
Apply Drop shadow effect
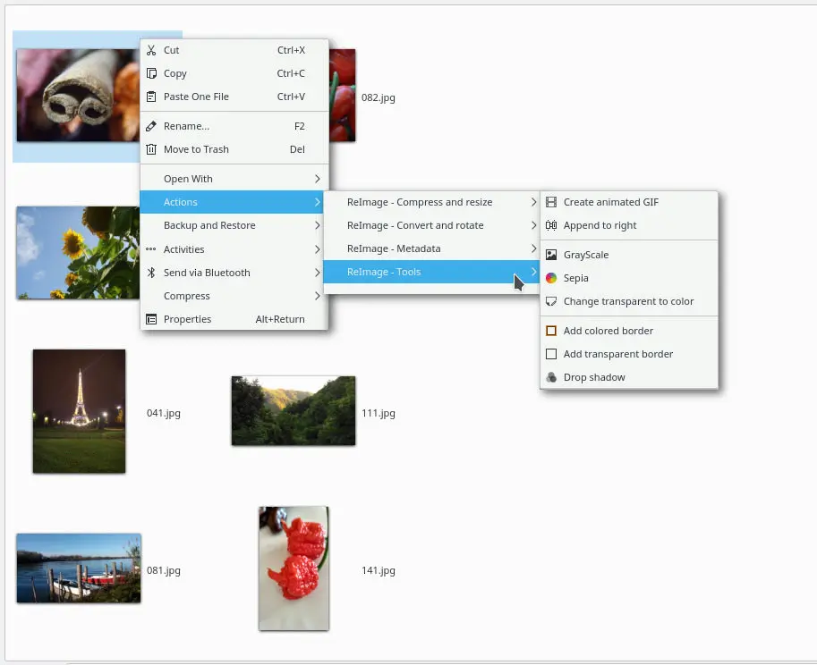click(x=629, y=377)
